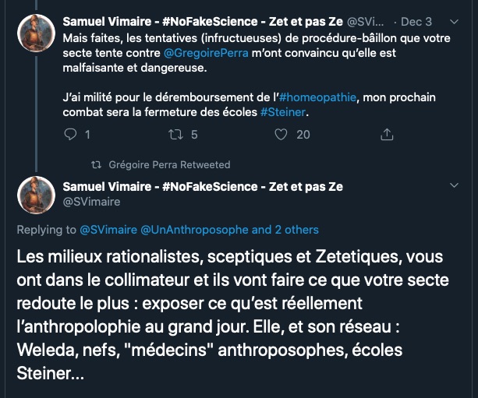Expand the chevron menu on the lower tweet

click(455, 186)
